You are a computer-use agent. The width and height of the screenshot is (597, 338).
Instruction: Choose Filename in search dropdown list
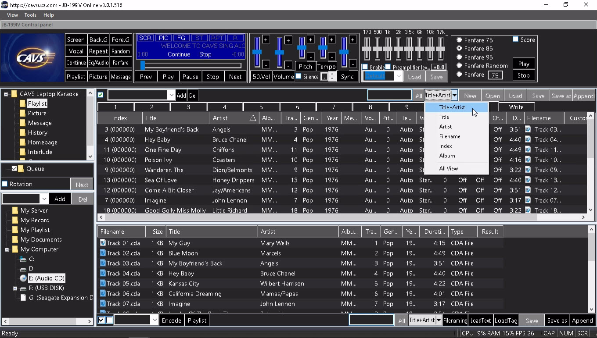(x=450, y=136)
